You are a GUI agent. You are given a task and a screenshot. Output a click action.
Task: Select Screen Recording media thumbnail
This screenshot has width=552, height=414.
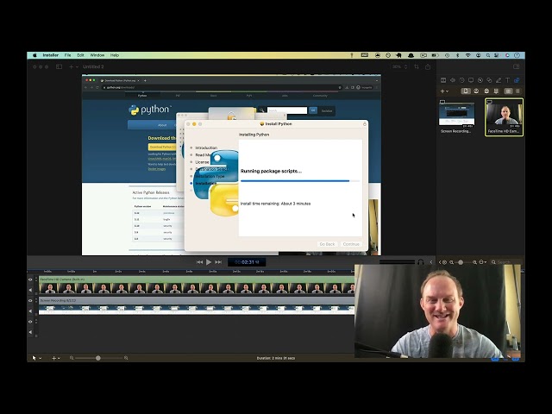[456, 115]
